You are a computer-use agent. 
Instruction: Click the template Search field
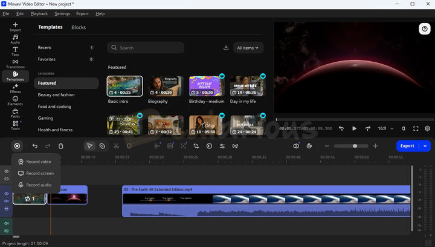(x=146, y=48)
